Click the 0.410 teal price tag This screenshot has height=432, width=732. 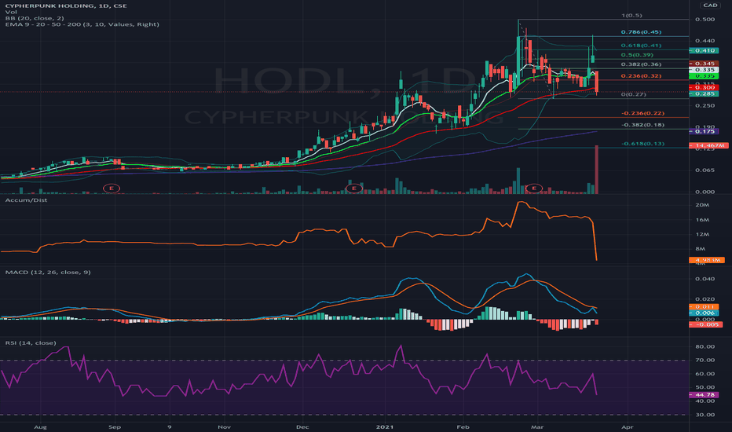click(x=704, y=50)
